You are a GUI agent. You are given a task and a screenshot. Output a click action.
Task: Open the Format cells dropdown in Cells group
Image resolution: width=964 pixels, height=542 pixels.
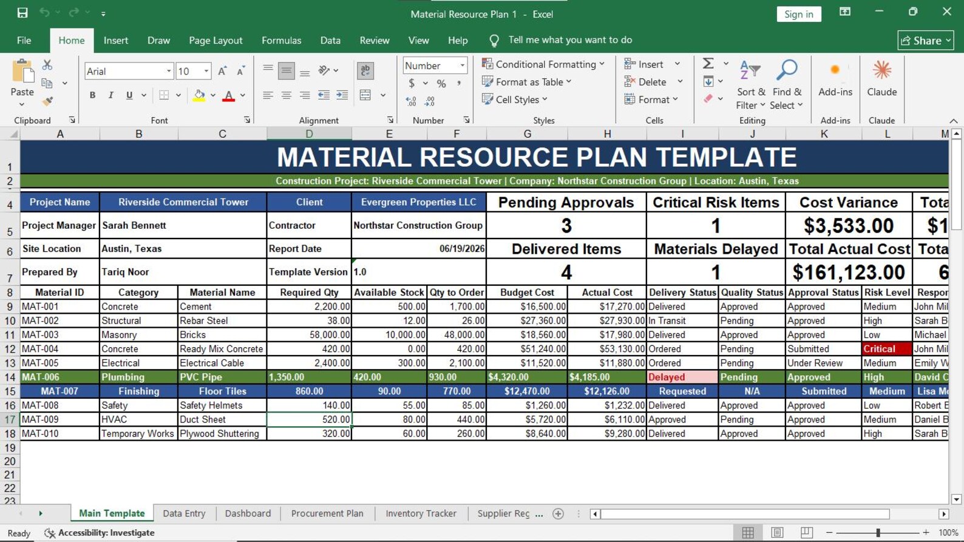point(651,99)
